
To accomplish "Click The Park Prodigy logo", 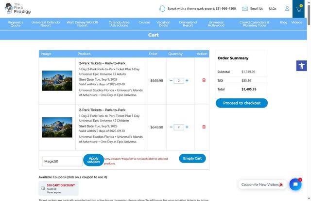I will 17,8.
